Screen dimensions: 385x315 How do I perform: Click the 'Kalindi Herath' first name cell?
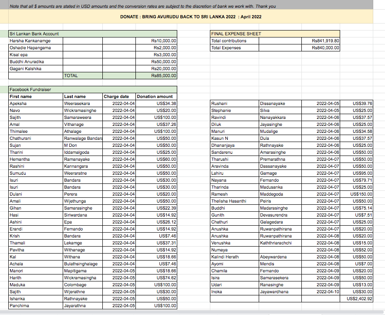click(234, 257)
